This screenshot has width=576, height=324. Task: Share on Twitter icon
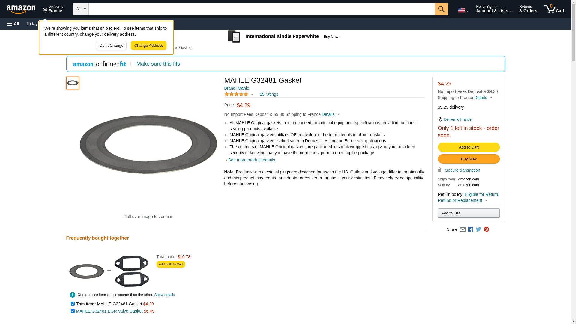[x=478, y=229]
